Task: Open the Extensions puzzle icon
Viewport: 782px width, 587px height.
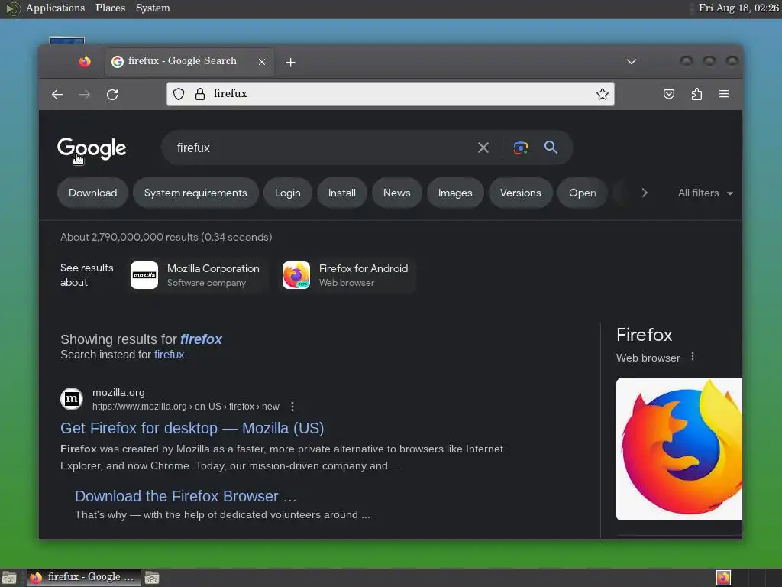Action: click(696, 94)
